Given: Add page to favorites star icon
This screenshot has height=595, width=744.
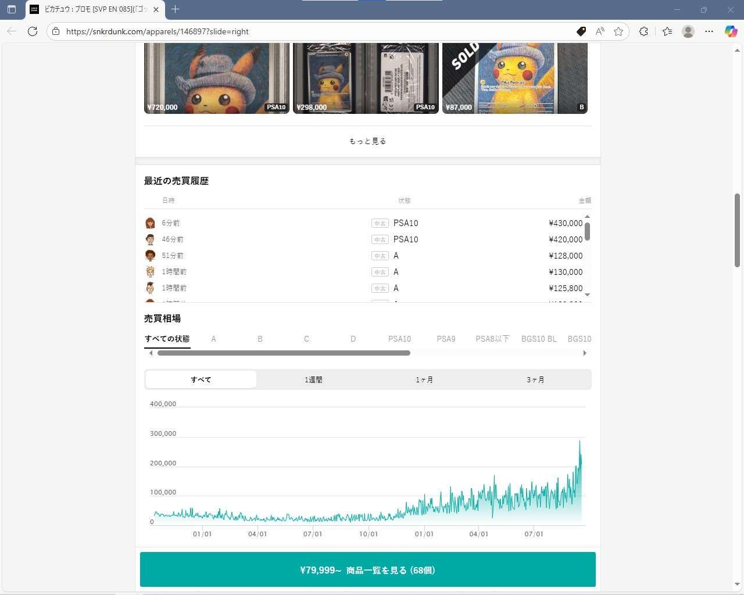Looking at the screenshot, I should [x=618, y=31].
